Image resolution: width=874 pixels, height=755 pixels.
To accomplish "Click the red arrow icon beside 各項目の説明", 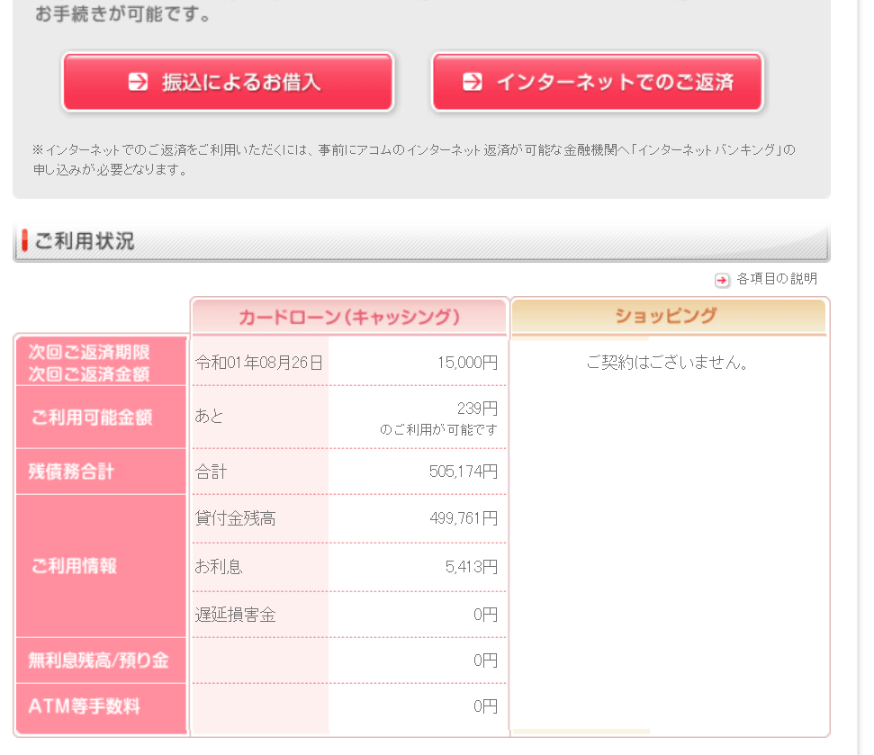I will click(722, 280).
